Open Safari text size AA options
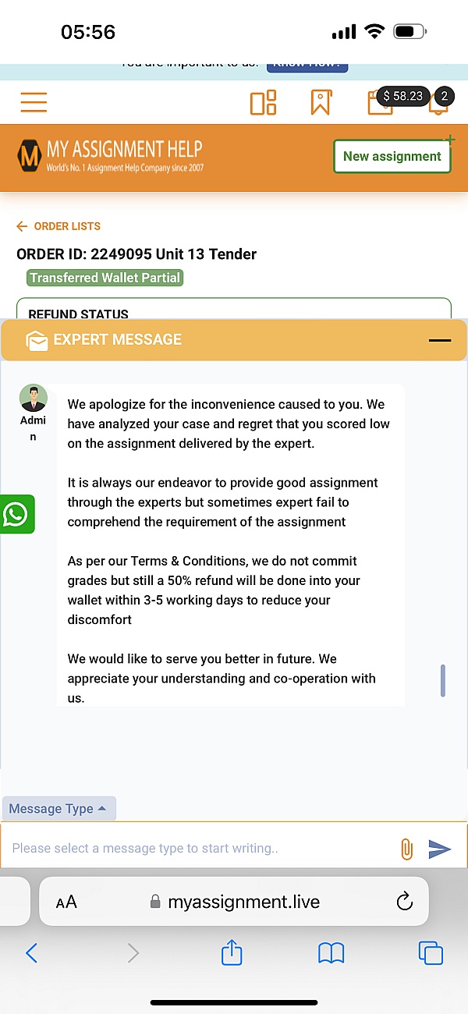The image size is (468, 1014). pyautogui.click(x=67, y=902)
